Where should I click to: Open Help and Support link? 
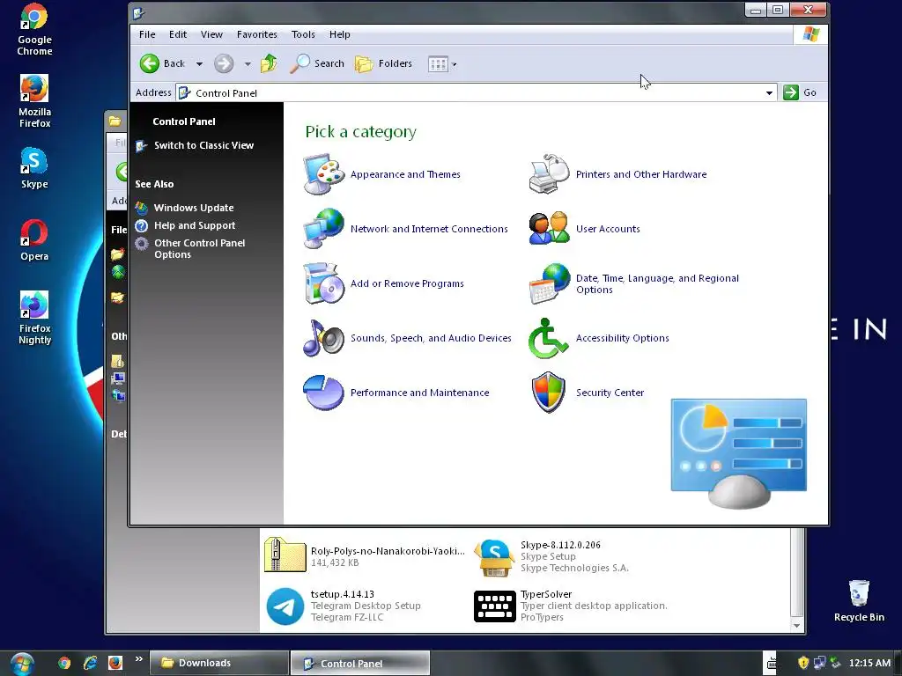[x=195, y=225]
